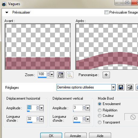Click the fit preview to window icon

click(x=61, y=75)
